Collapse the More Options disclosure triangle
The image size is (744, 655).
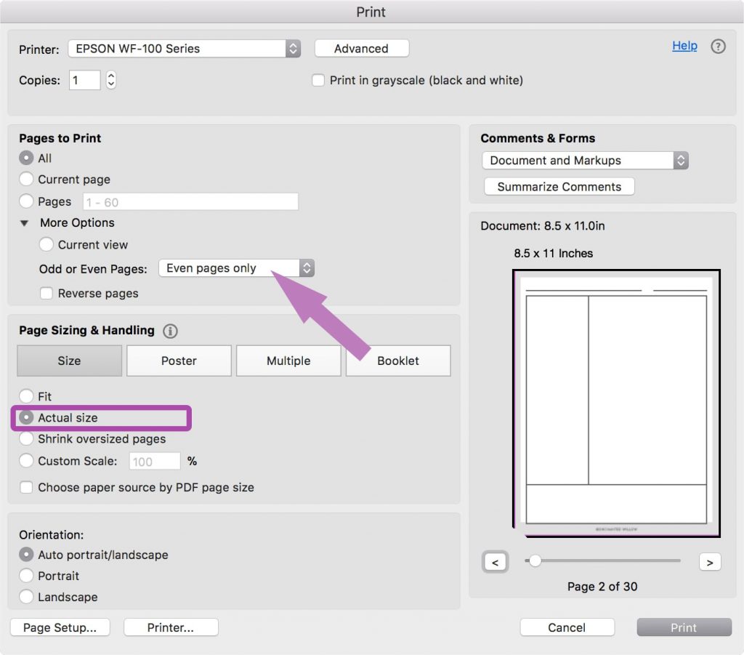click(25, 223)
